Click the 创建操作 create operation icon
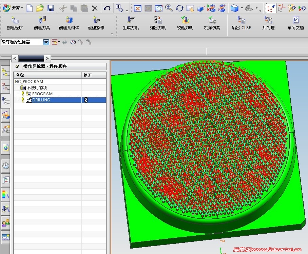Viewport: 308px width, 254px height. (96, 23)
